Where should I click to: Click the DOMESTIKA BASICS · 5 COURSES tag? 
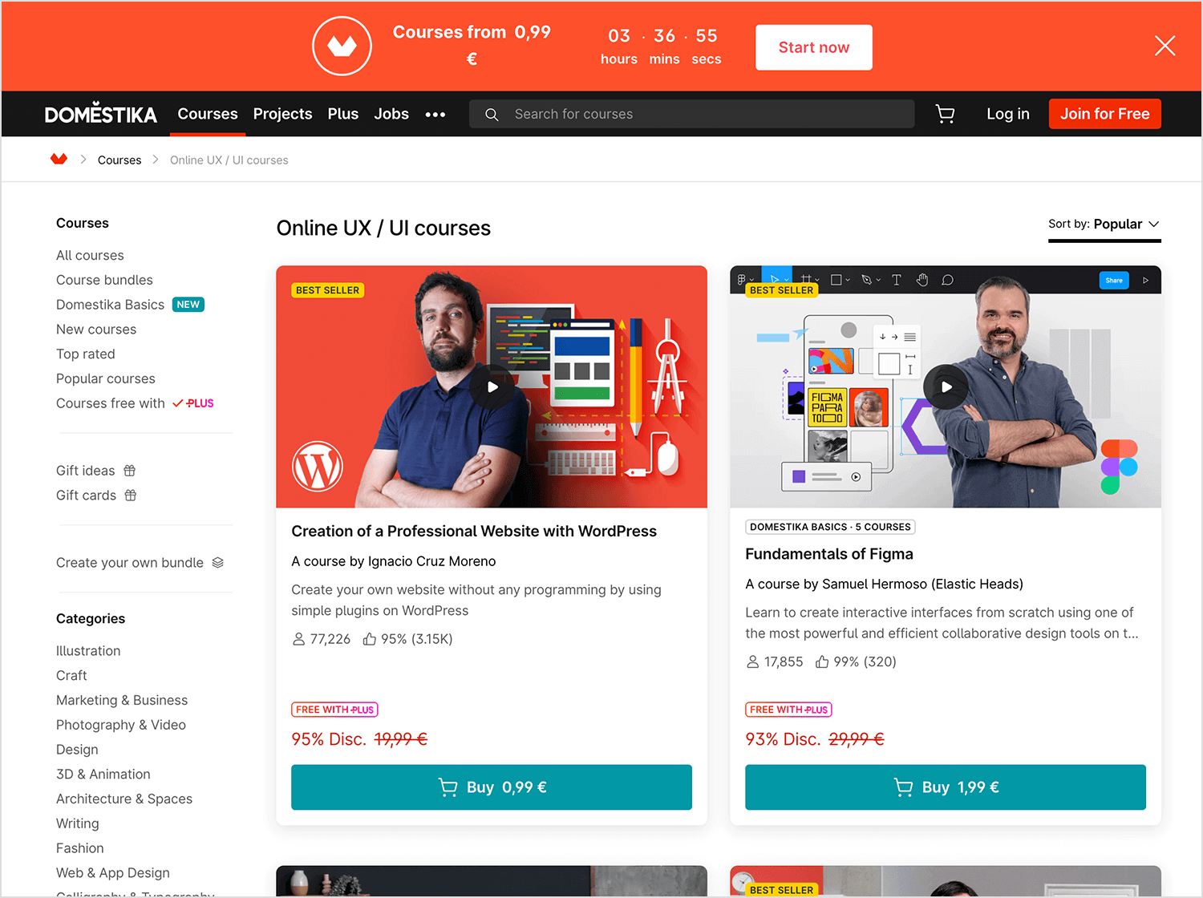click(830, 527)
